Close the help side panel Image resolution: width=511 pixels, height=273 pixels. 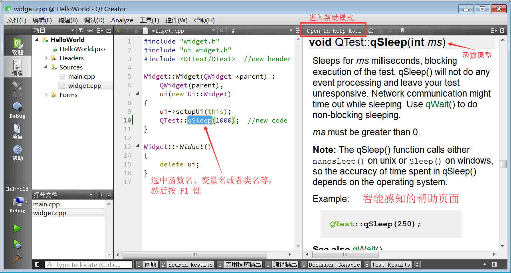pos(502,30)
